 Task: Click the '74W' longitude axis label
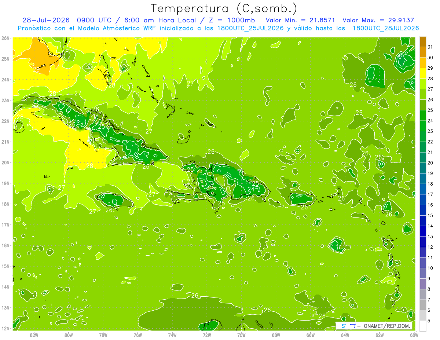[x=172, y=335]
